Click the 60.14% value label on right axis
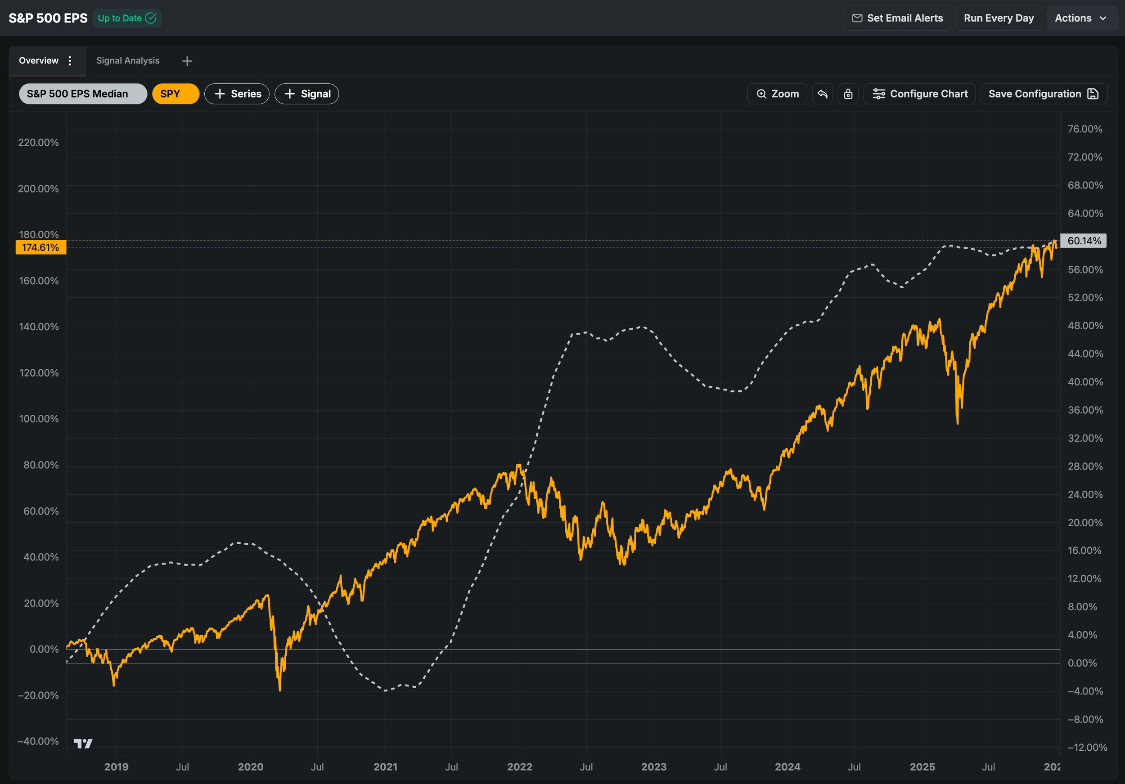Viewport: 1125px width, 784px height. click(1083, 241)
